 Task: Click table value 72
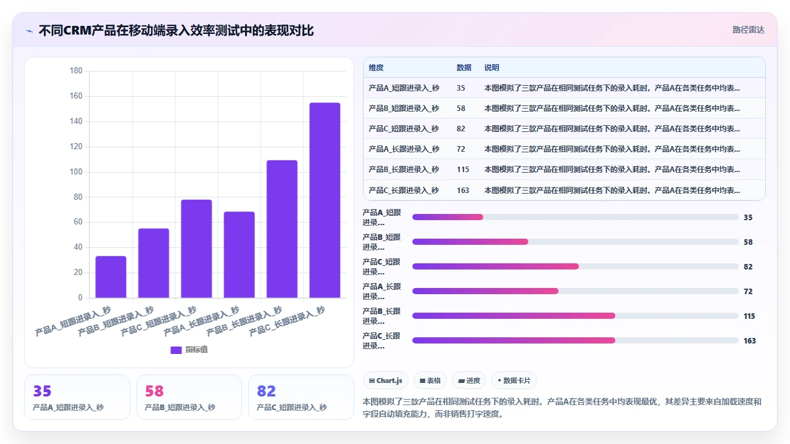pos(461,149)
